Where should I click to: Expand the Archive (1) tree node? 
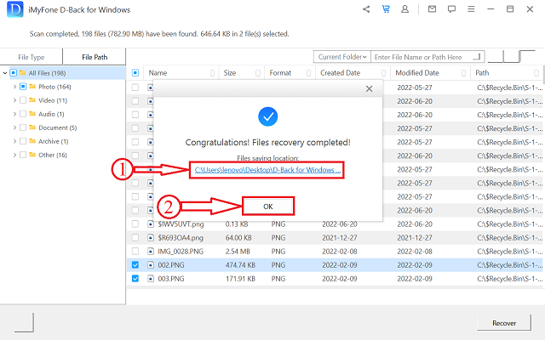point(14,141)
